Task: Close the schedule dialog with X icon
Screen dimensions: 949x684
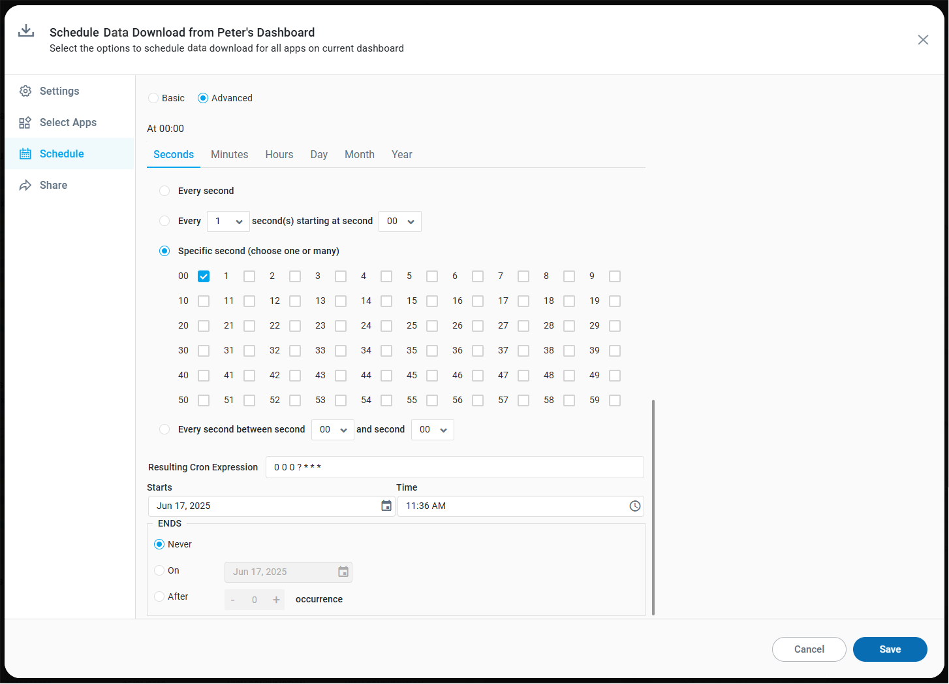Action: (x=923, y=40)
